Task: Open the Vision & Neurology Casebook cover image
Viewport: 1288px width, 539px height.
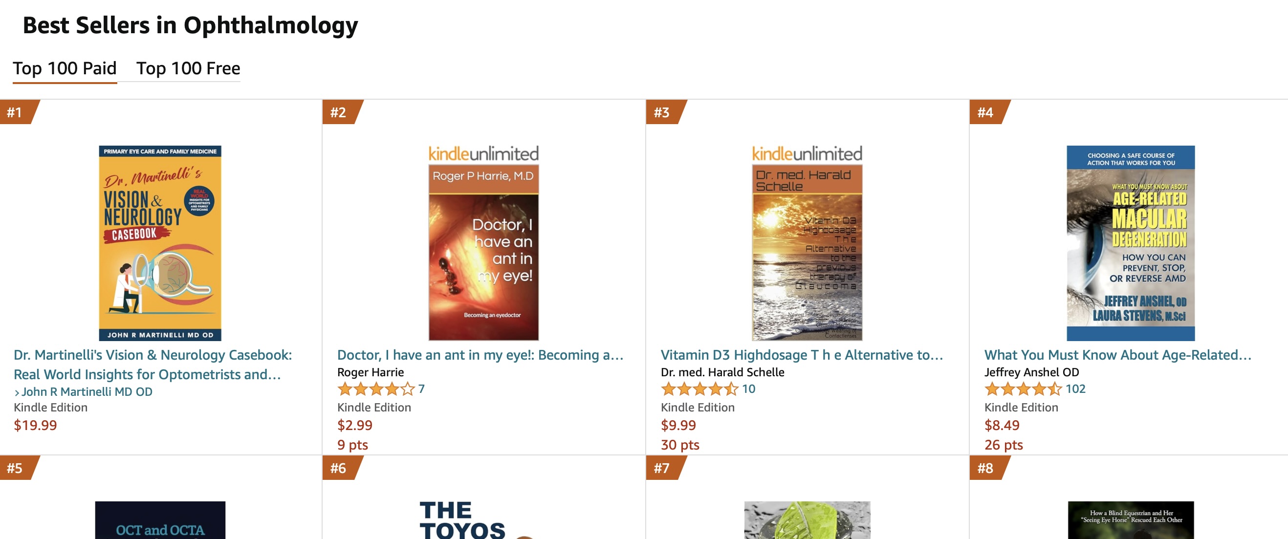Action: [160, 243]
